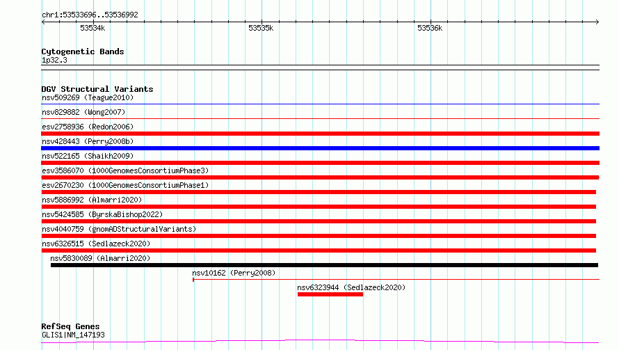Open variant nsv5830089 (Almarri2020)

tap(100, 258)
